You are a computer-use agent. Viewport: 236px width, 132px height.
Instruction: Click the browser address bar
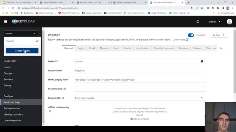(x=104, y=8)
